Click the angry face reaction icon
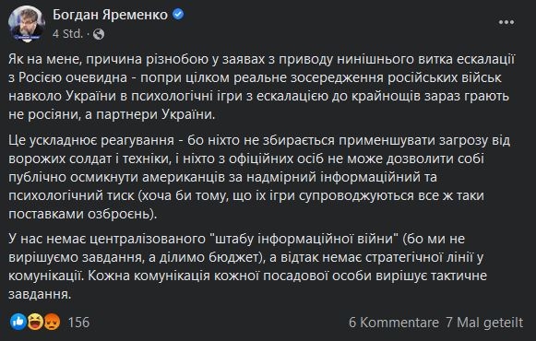This screenshot has width=536, height=341. click(x=52, y=322)
